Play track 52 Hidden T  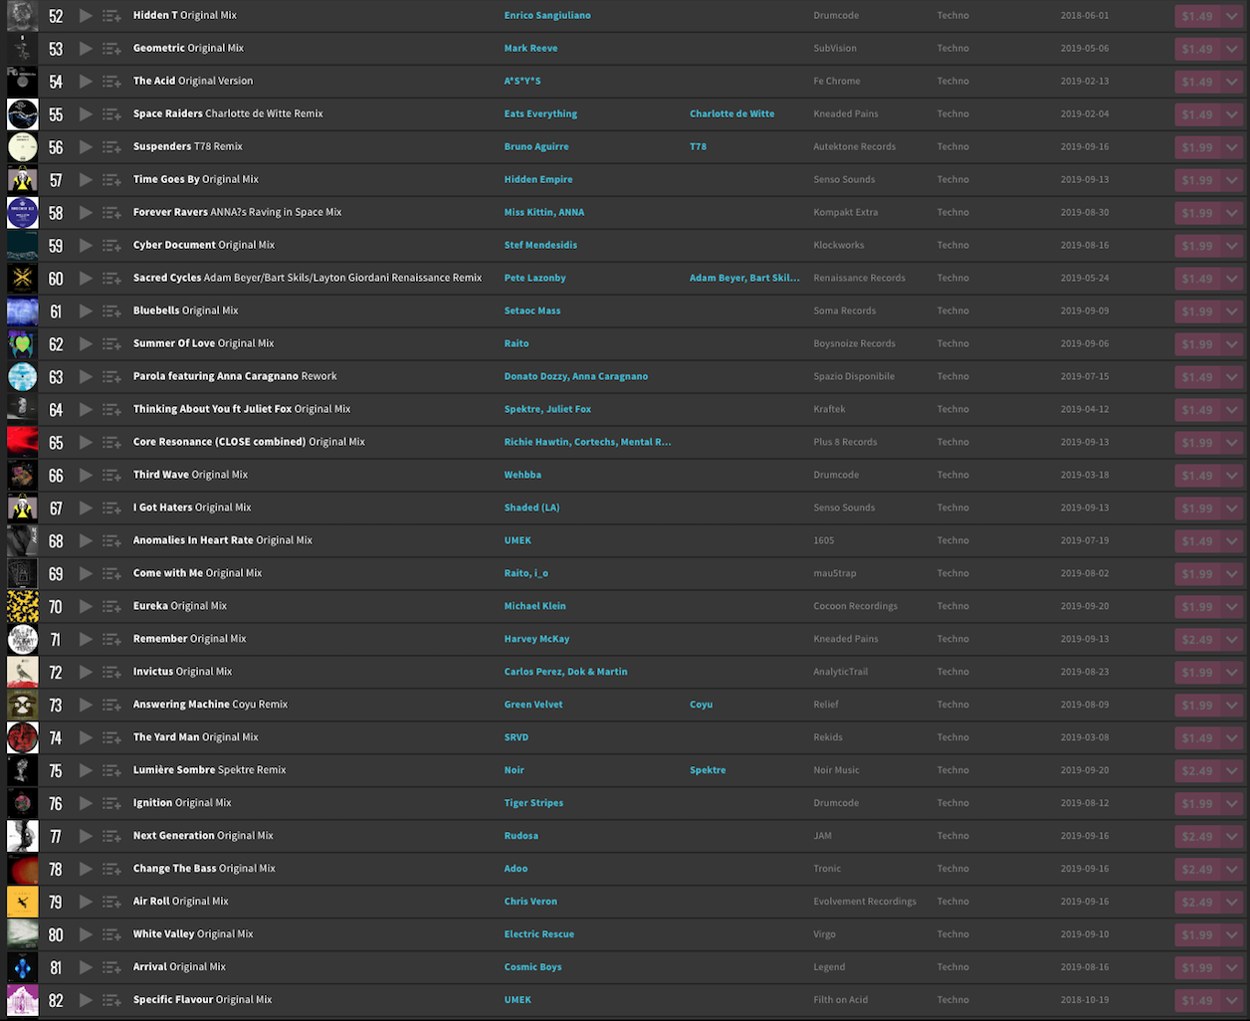(86, 16)
